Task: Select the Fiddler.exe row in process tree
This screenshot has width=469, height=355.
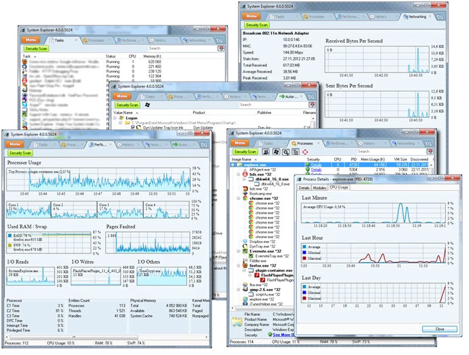Action: point(255,261)
